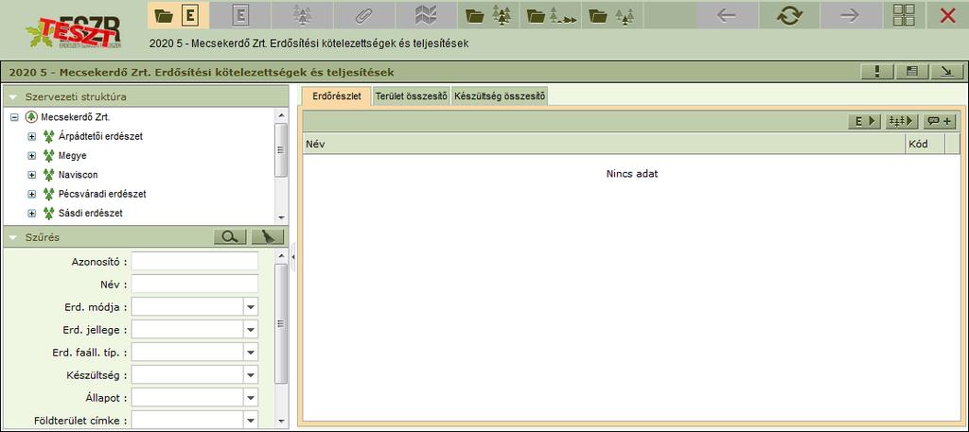
Task: Expand the Naviscon tree node
Action: 32,175
